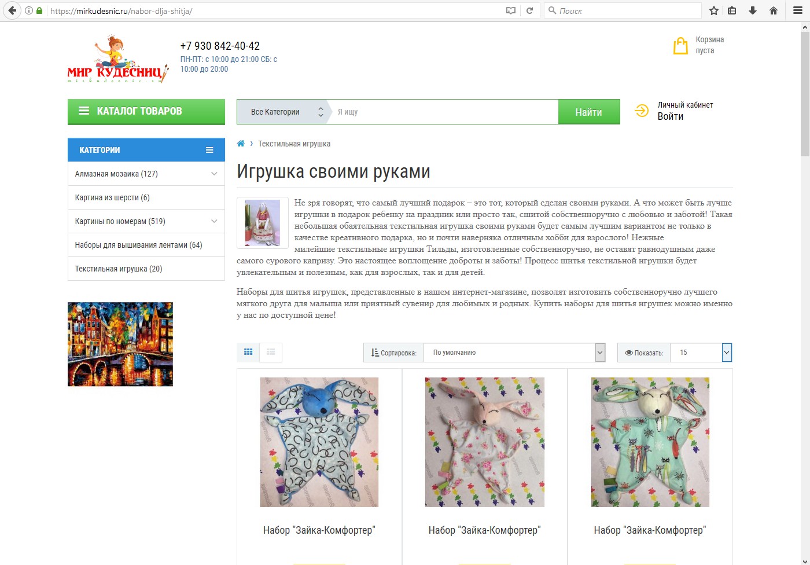Image resolution: width=810 pixels, height=565 pixels.
Task: Switch to list view of products
Action: pyautogui.click(x=271, y=352)
